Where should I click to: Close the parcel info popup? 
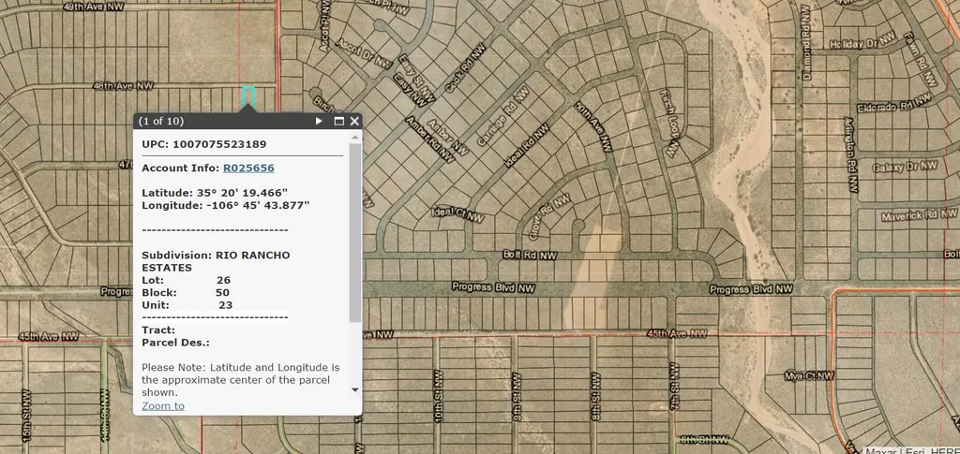pyautogui.click(x=354, y=121)
